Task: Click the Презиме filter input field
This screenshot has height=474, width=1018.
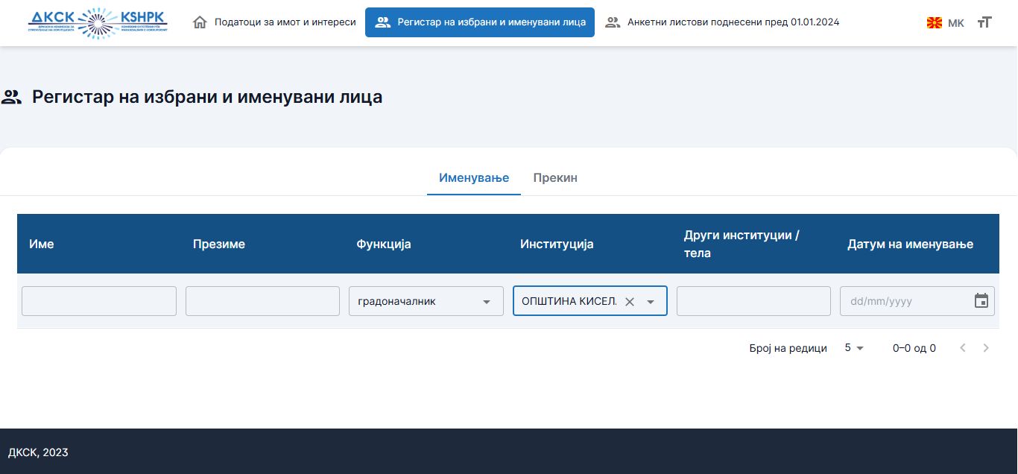Action: point(262,301)
